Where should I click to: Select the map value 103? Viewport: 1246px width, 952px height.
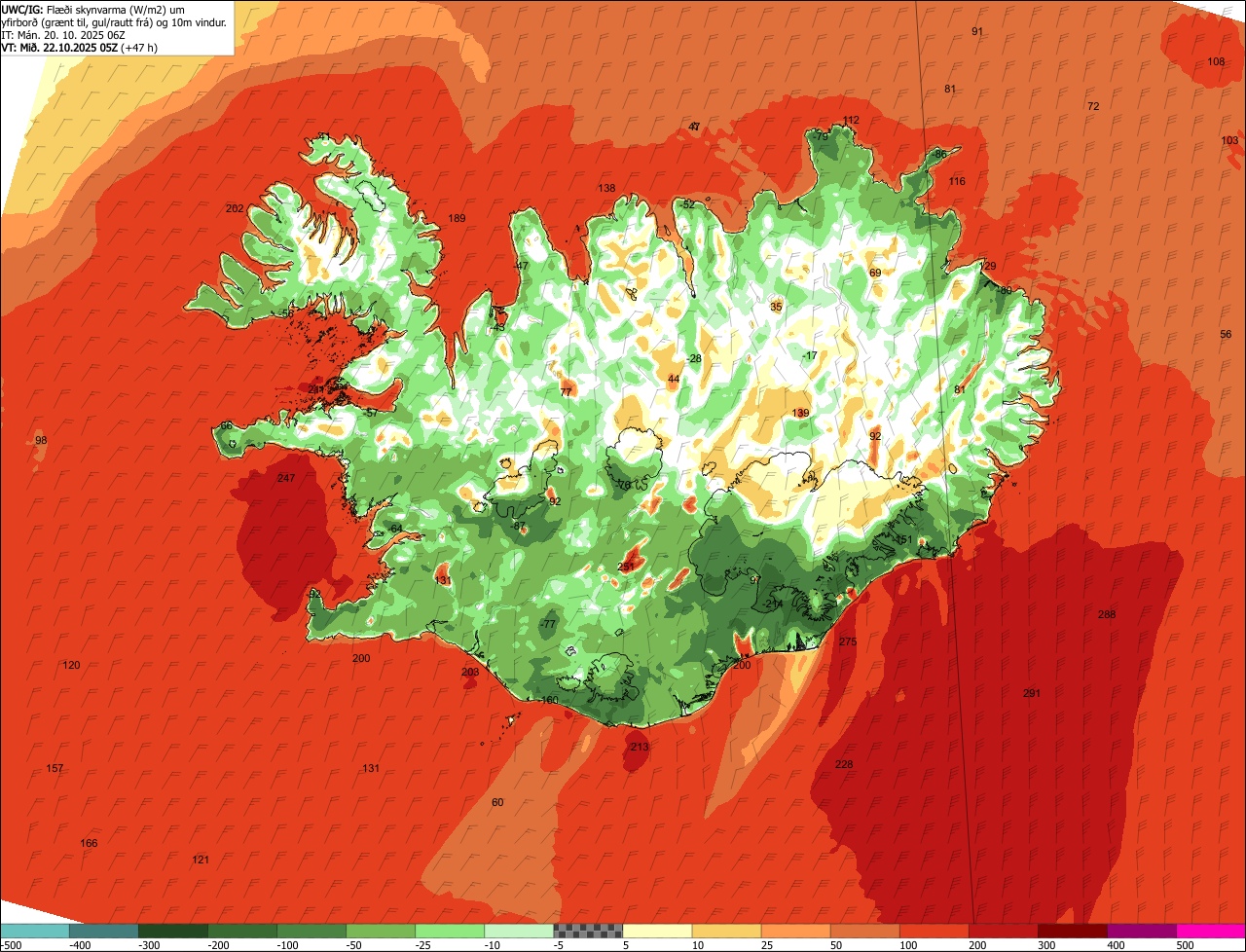[1229, 140]
